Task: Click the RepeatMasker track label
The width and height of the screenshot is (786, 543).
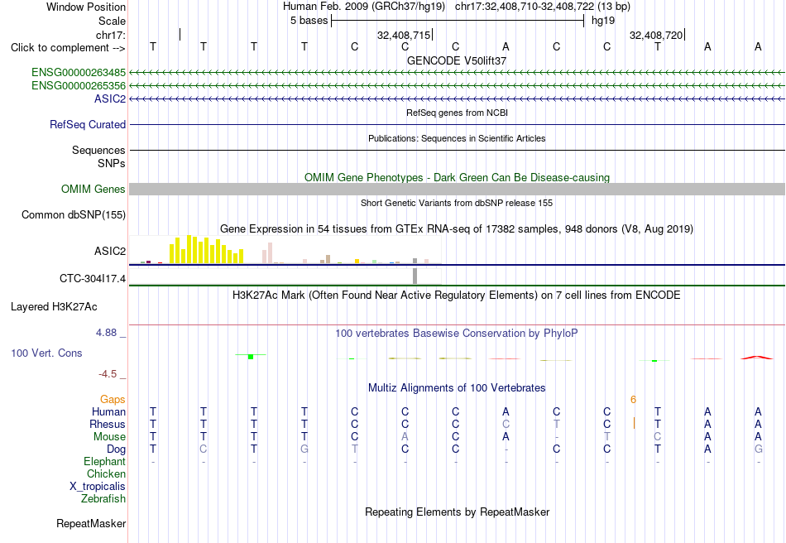Action: [91, 523]
